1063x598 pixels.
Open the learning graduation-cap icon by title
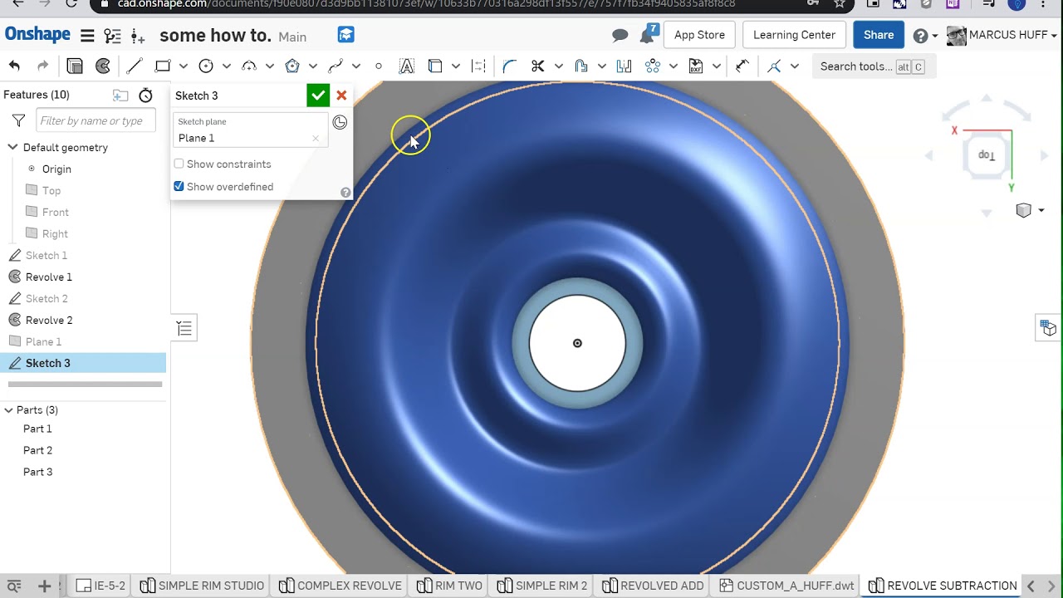tap(346, 35)
